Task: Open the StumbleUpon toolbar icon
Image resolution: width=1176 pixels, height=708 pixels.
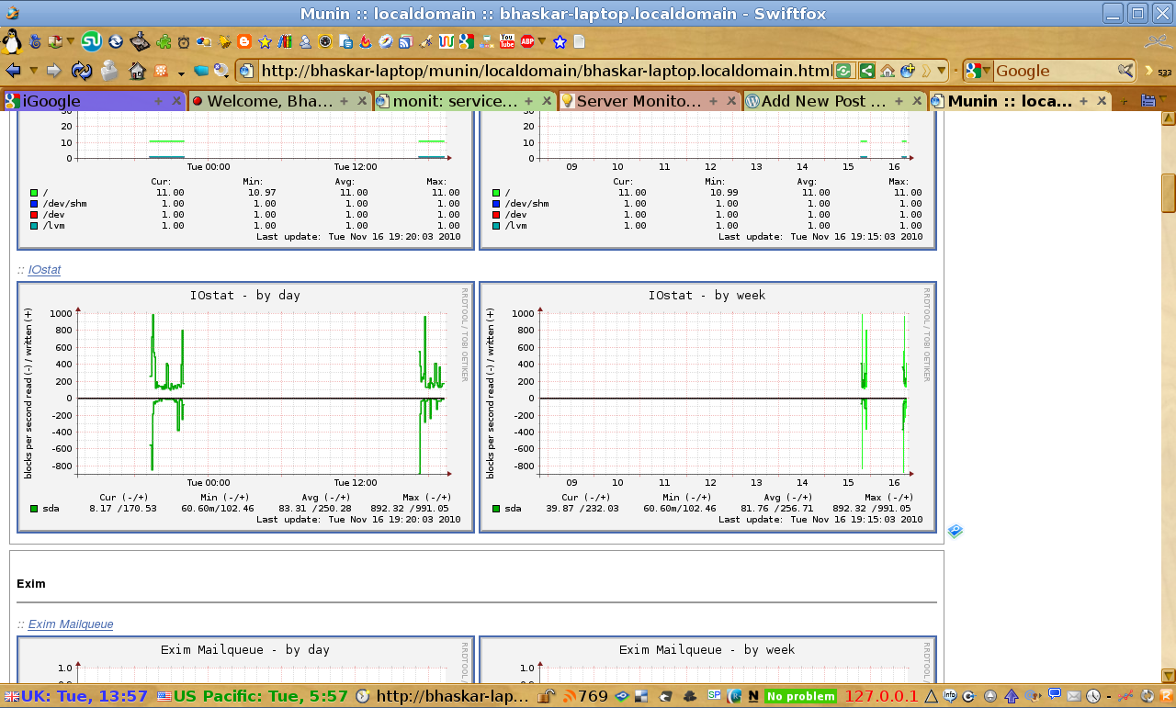Action: (91, 40)
